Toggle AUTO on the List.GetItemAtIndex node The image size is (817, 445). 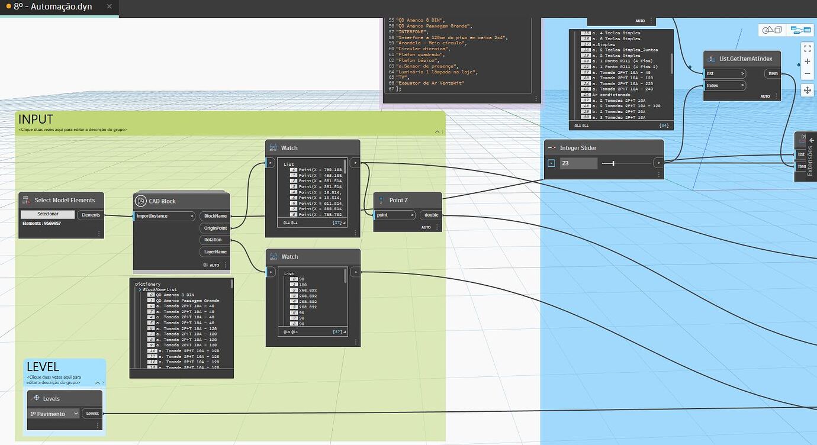coord(765,96)
